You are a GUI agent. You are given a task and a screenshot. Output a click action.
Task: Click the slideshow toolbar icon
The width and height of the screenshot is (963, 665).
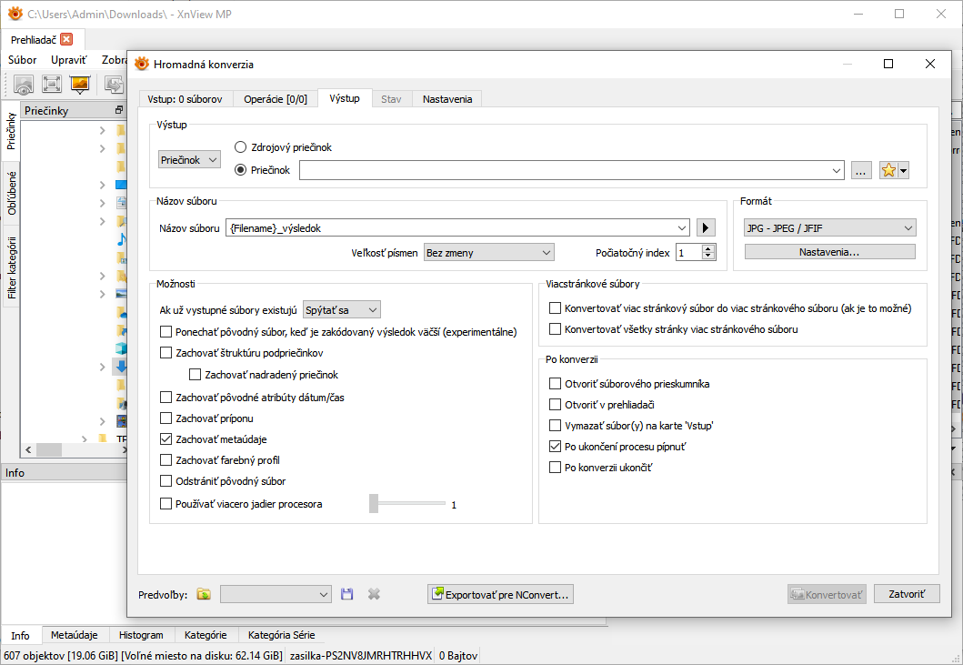point(80,85)
